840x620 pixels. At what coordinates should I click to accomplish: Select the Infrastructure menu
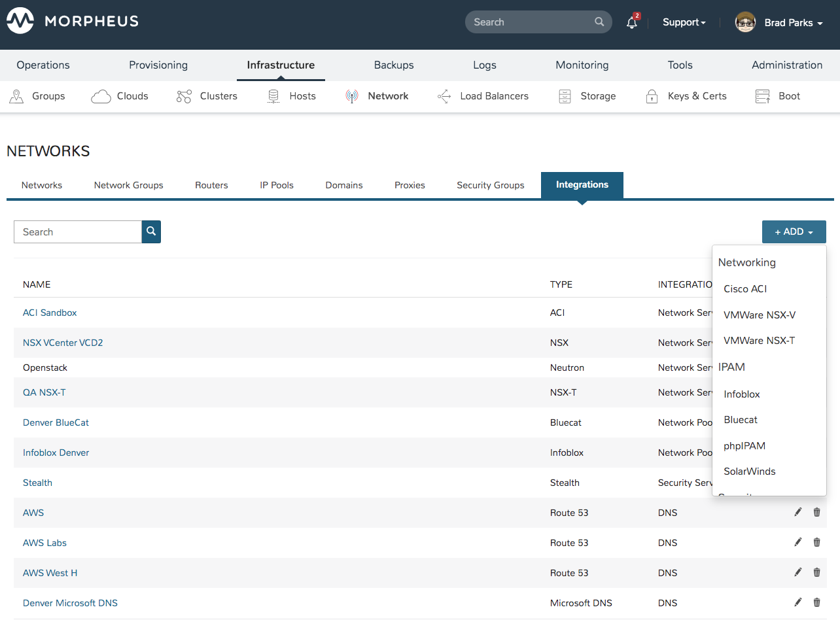click(x=281, y=65)
